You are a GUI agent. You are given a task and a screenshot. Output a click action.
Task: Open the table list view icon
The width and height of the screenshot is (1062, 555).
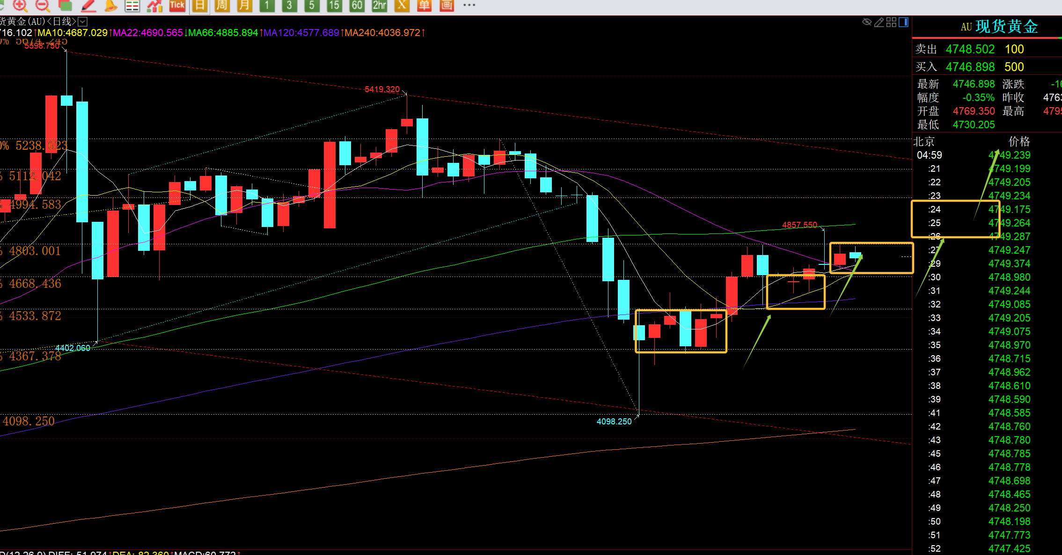[x=132, y=5]
